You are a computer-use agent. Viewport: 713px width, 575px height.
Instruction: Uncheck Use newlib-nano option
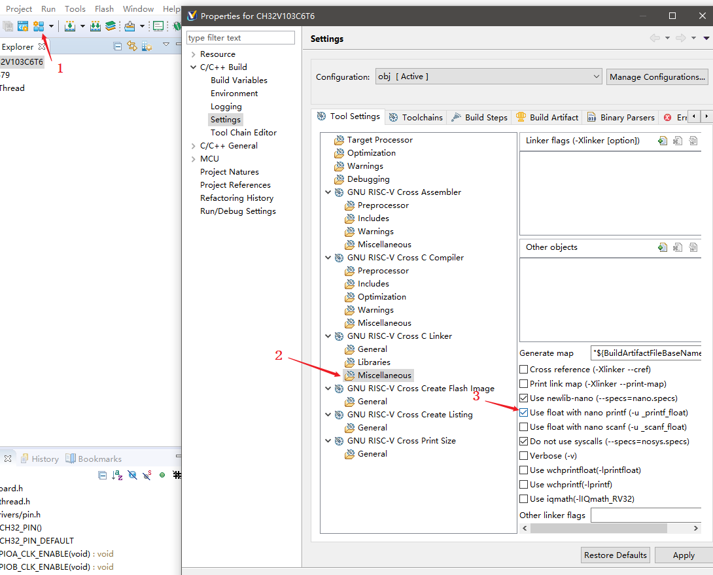coord(524,398)
